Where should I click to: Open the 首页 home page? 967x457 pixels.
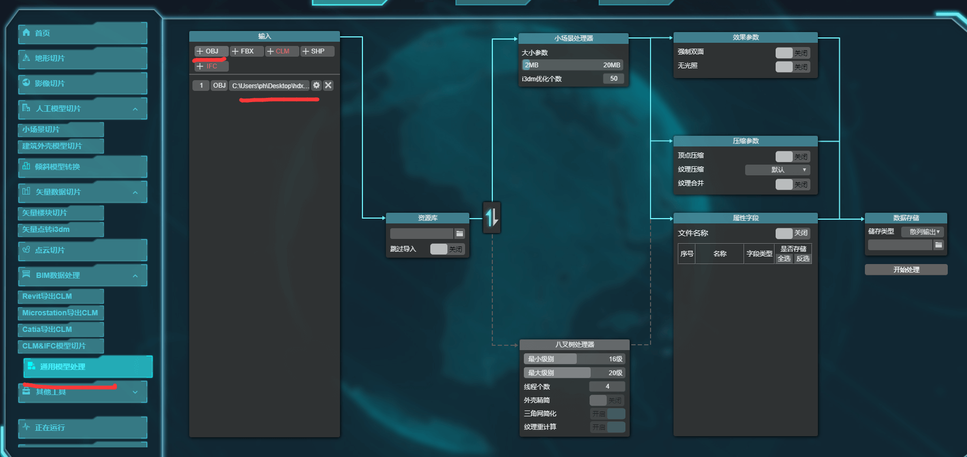pyautogui.click(x=82, y=33)
